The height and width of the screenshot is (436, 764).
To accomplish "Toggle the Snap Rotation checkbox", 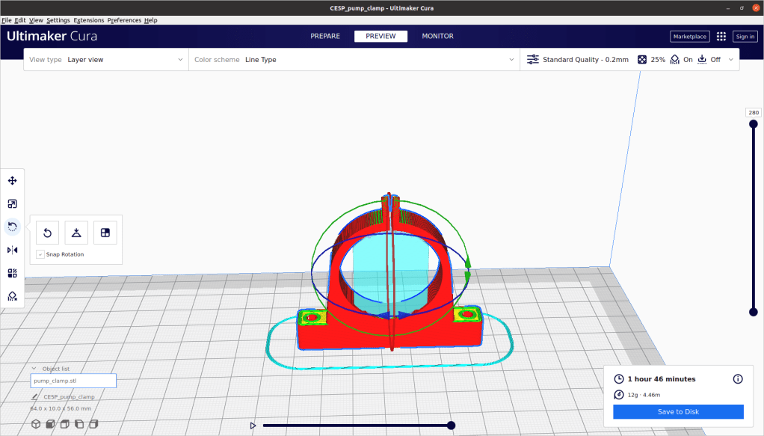I will coord(40,254).
